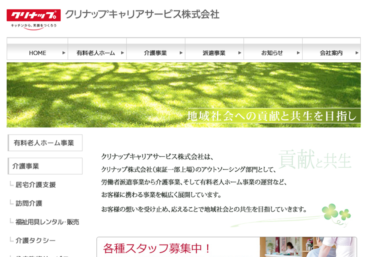The height and width of the screenshot is (257, 367).
Task: Open the HOME menu item
Action: coord(38,53)
